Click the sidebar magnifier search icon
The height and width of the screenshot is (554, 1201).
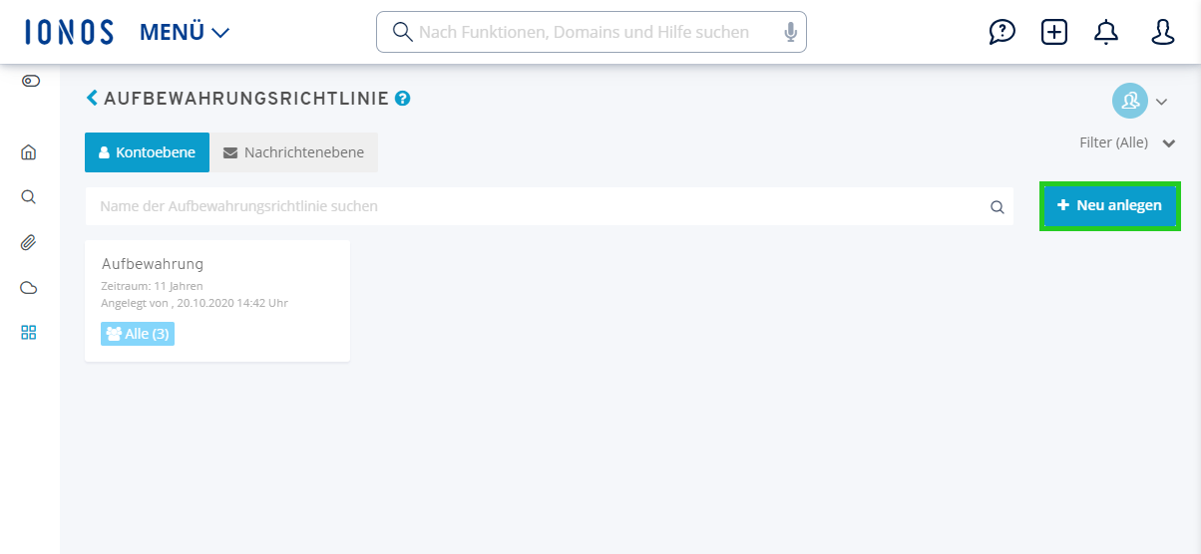[29, 196]
